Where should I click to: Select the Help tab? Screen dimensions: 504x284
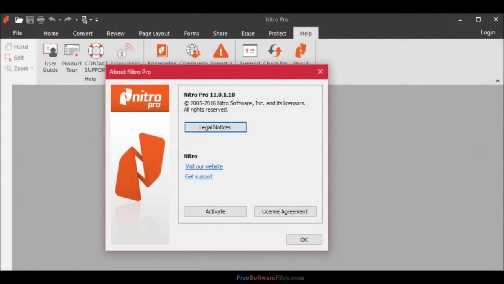click(306, 33)
